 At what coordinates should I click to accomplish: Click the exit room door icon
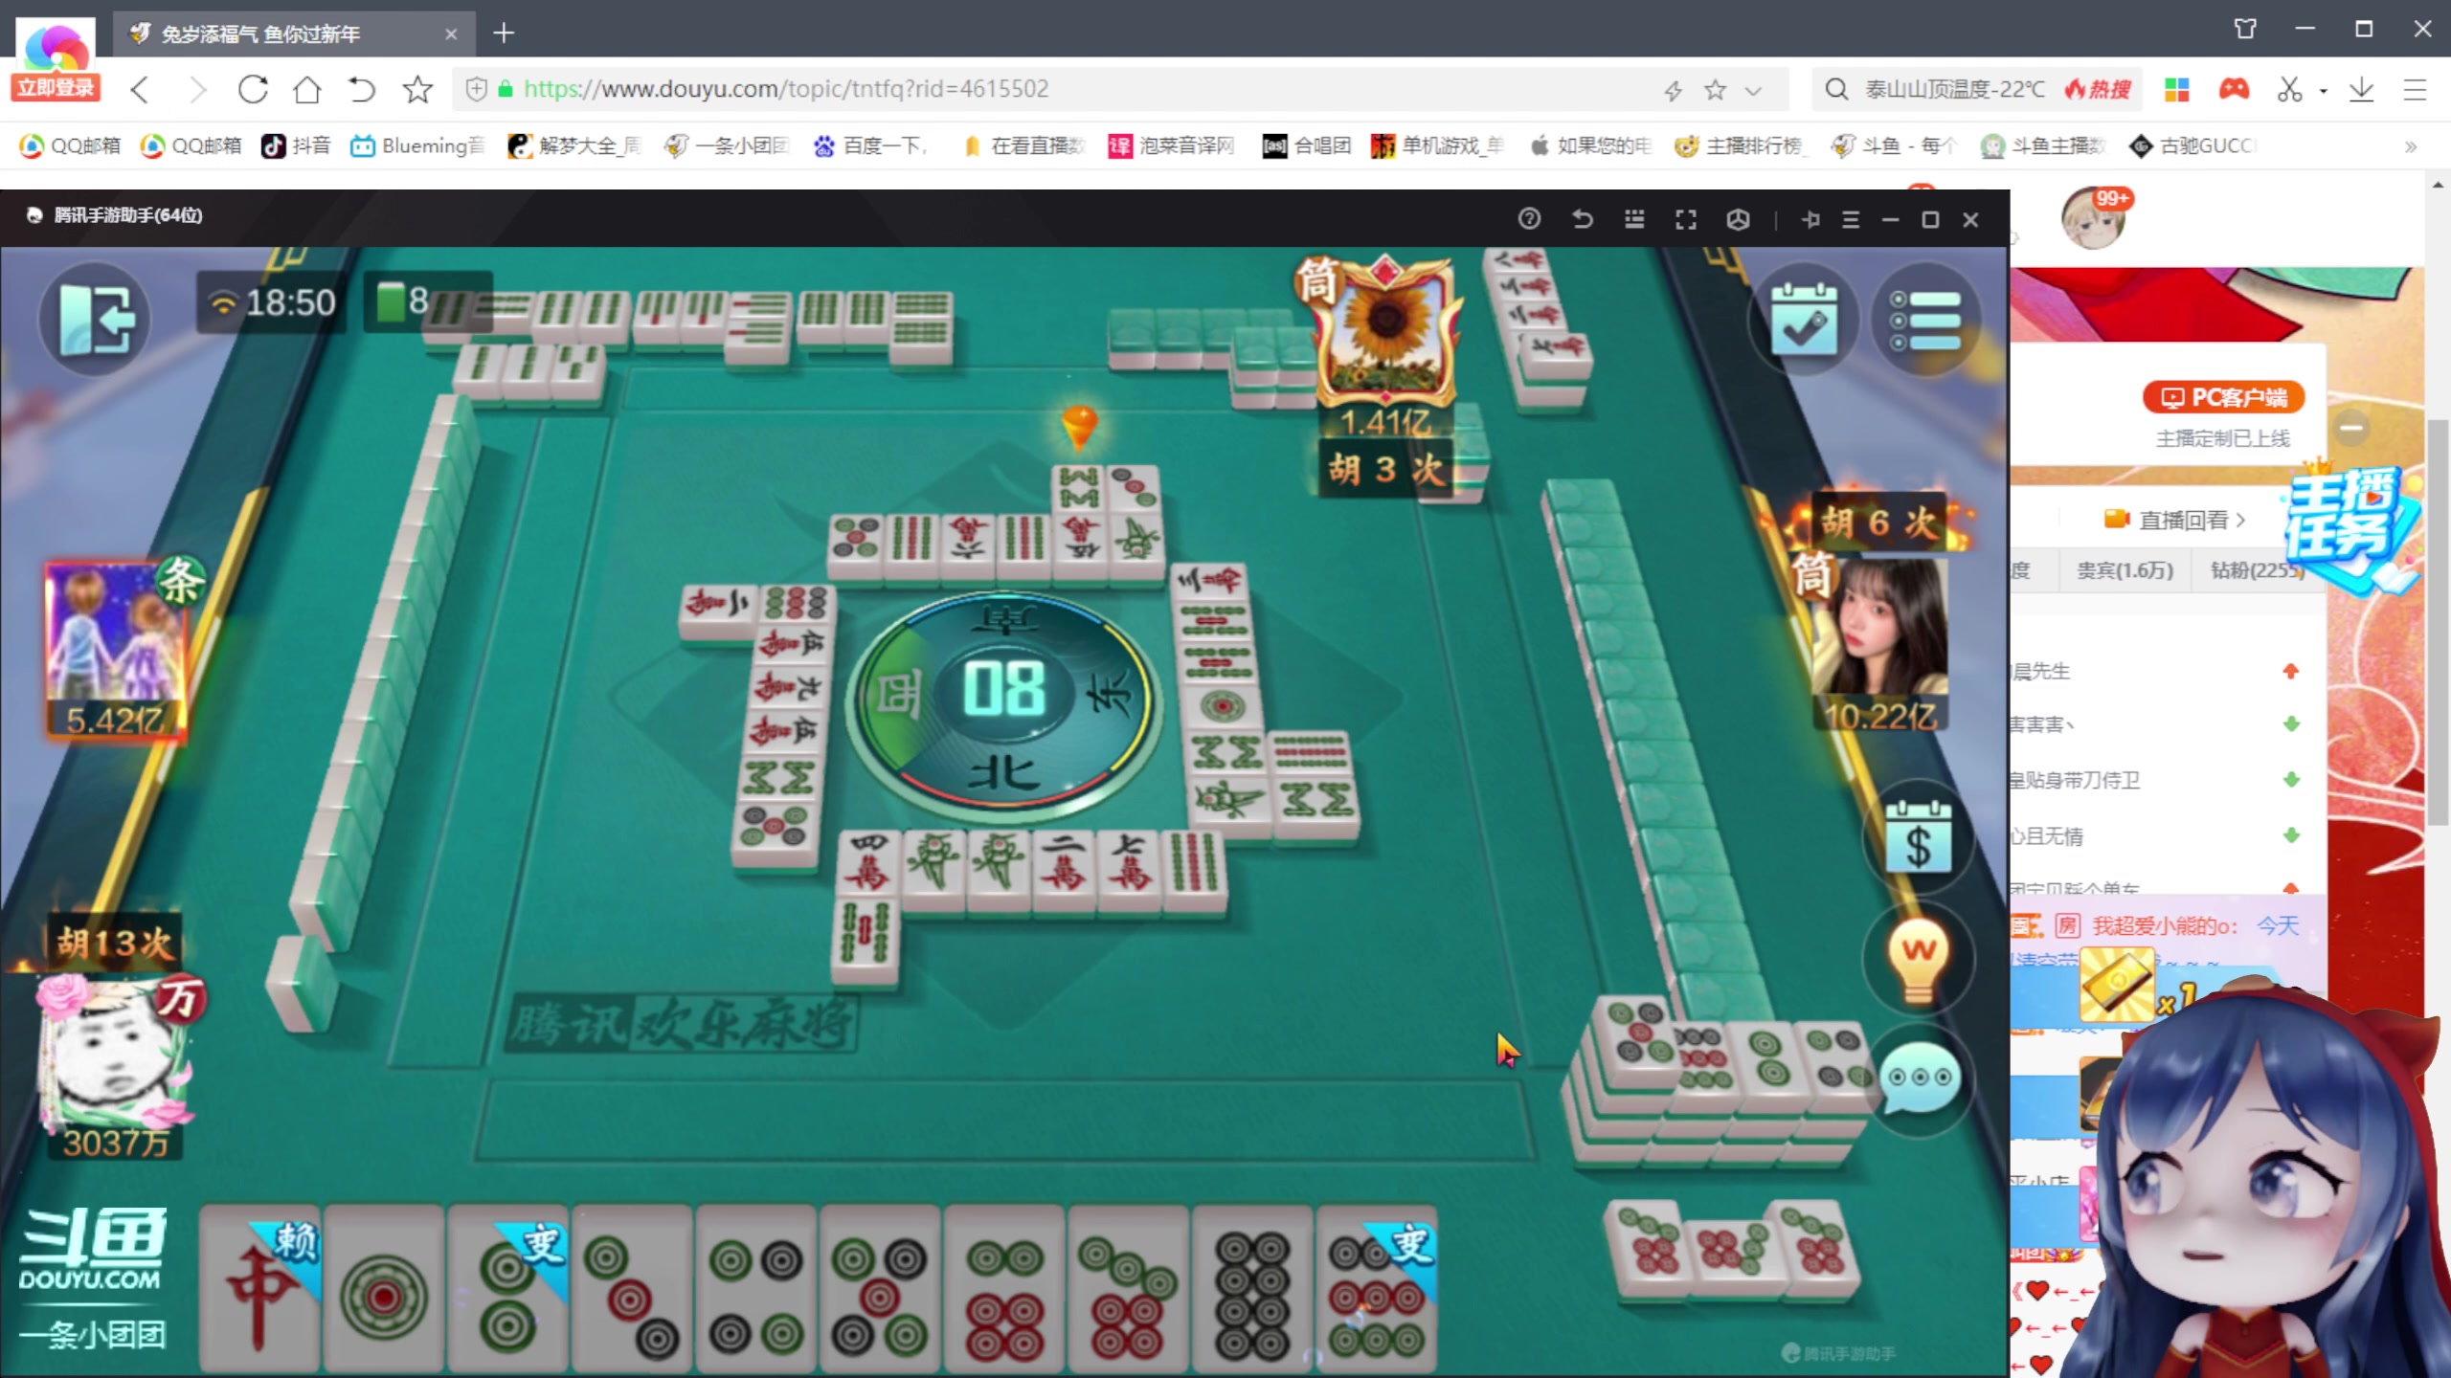coord(94,320)
